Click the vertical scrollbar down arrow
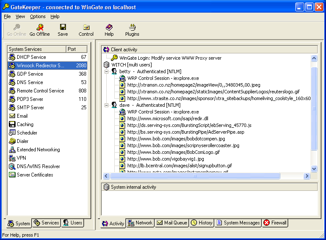Viewport: 326px width, 240px height. pos(314,169)
